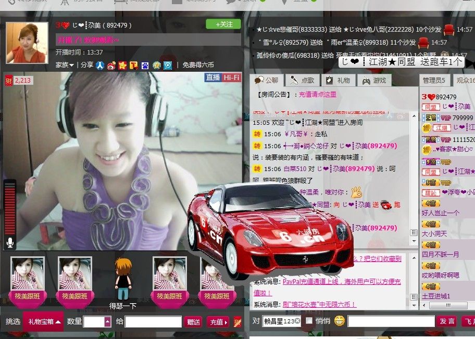Image resolution: width=475 pixels, height=339 pixels.
Task: Share via the blue P icon
Action: click(168, 65)
